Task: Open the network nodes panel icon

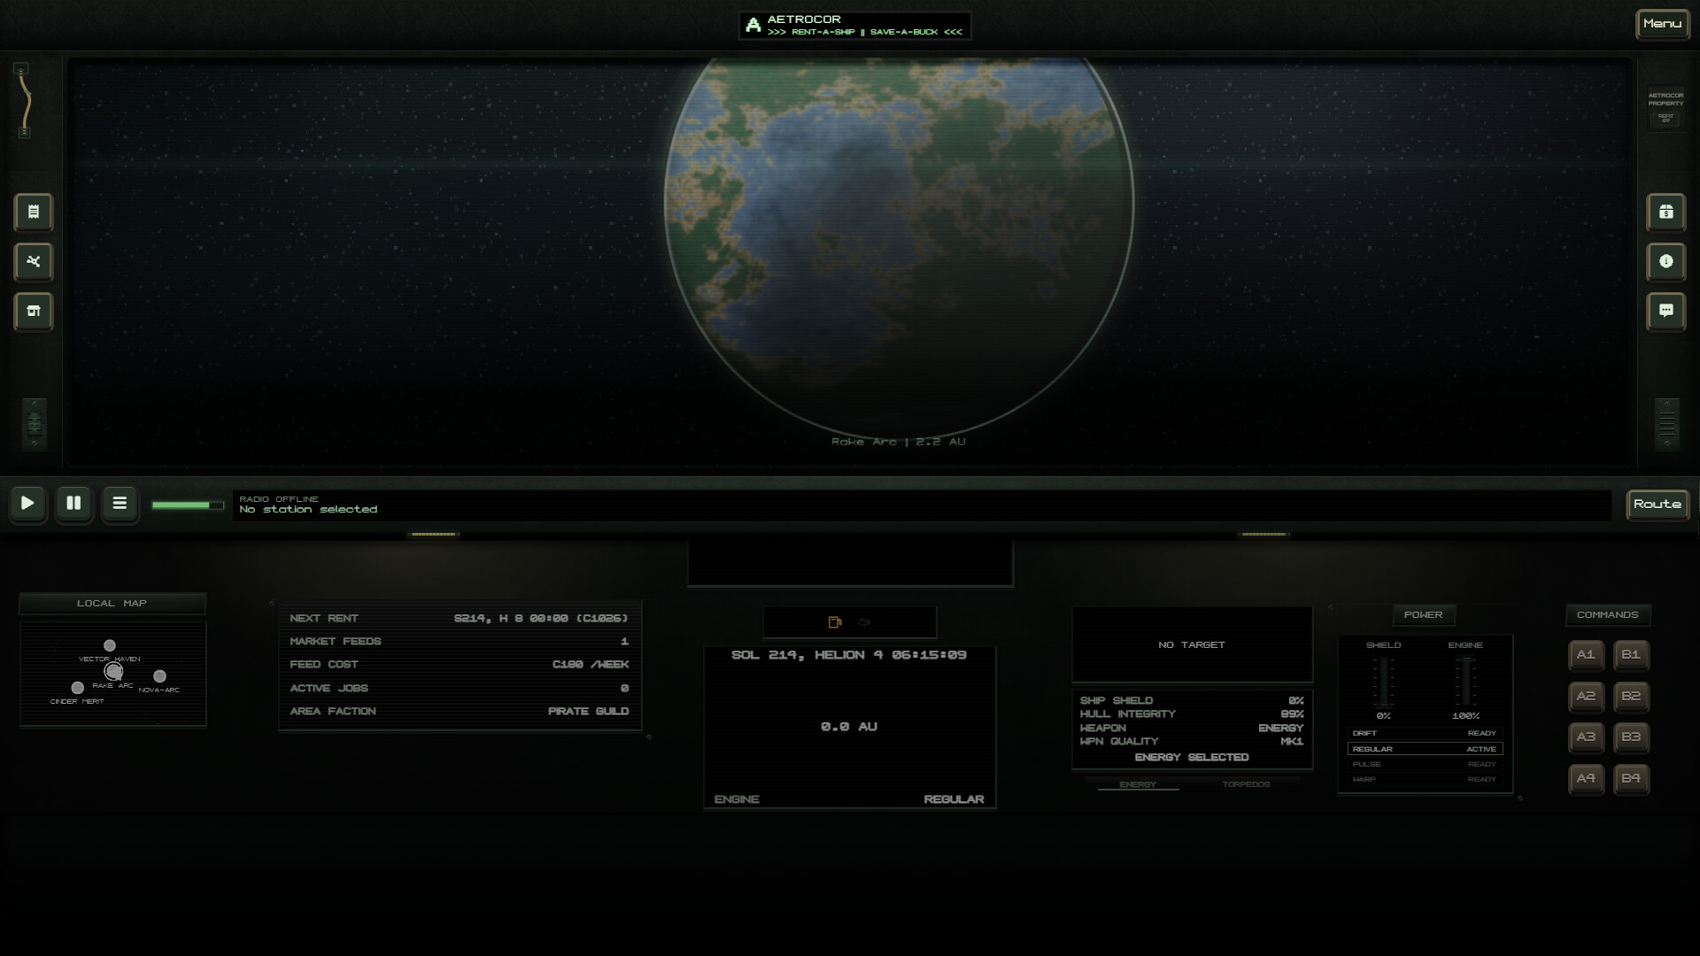Action: [34, 262]
